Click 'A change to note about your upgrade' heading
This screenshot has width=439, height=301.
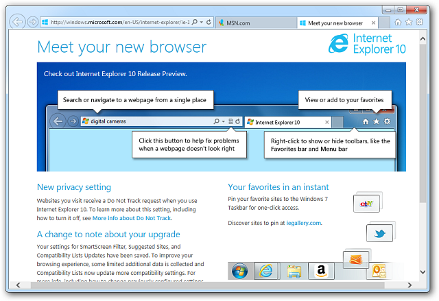[x=108, y=234]
